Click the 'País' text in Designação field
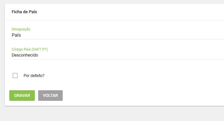224x121 pixels. pyautogui.click(x=16, y=35)
